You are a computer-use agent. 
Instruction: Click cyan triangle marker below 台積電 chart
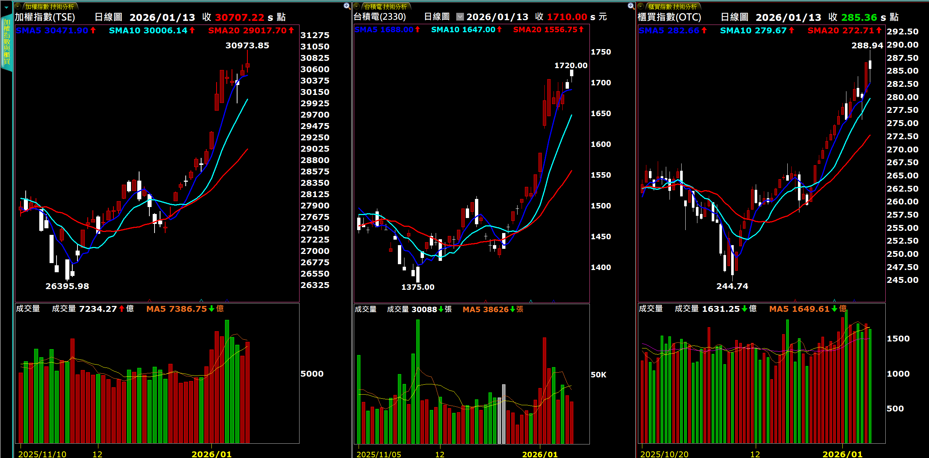(531, 301)
